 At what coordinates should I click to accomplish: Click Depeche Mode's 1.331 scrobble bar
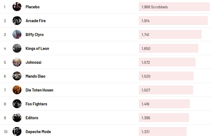pyautogui.click(x=163, y=131)
